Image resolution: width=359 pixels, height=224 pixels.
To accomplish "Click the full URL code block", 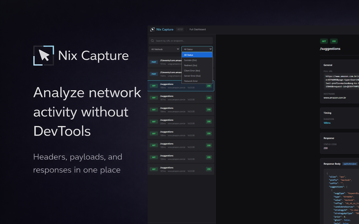I will pyautogui.click(x=341, y=81).
